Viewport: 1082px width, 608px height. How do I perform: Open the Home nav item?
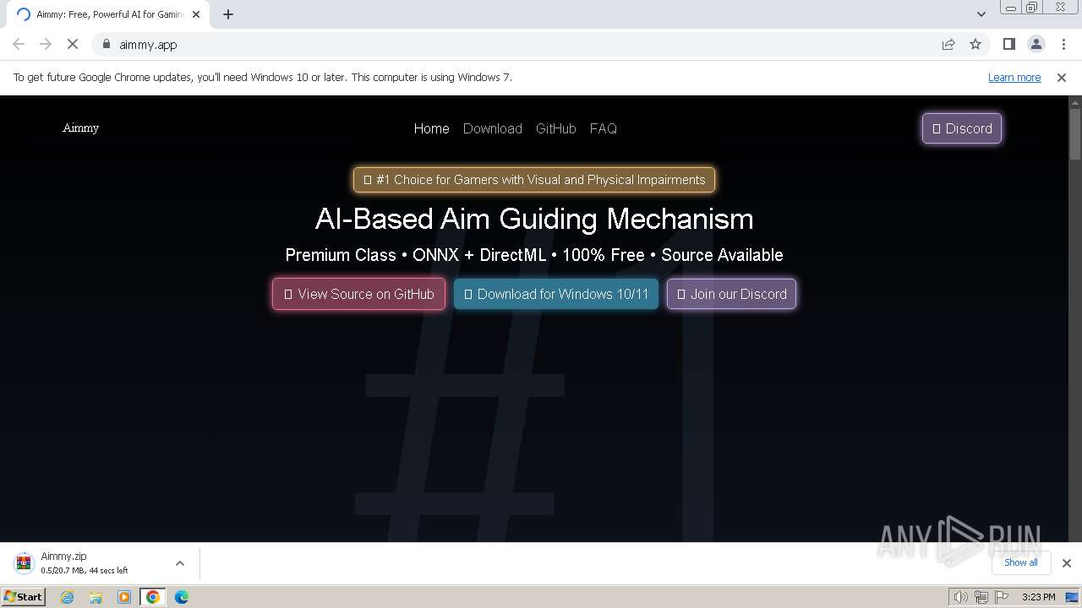click(431, 128)
